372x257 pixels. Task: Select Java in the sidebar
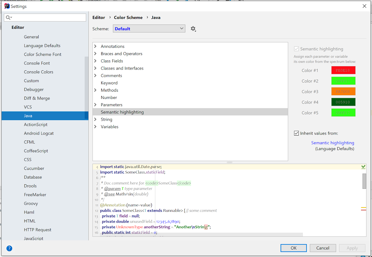click(45, 116)
